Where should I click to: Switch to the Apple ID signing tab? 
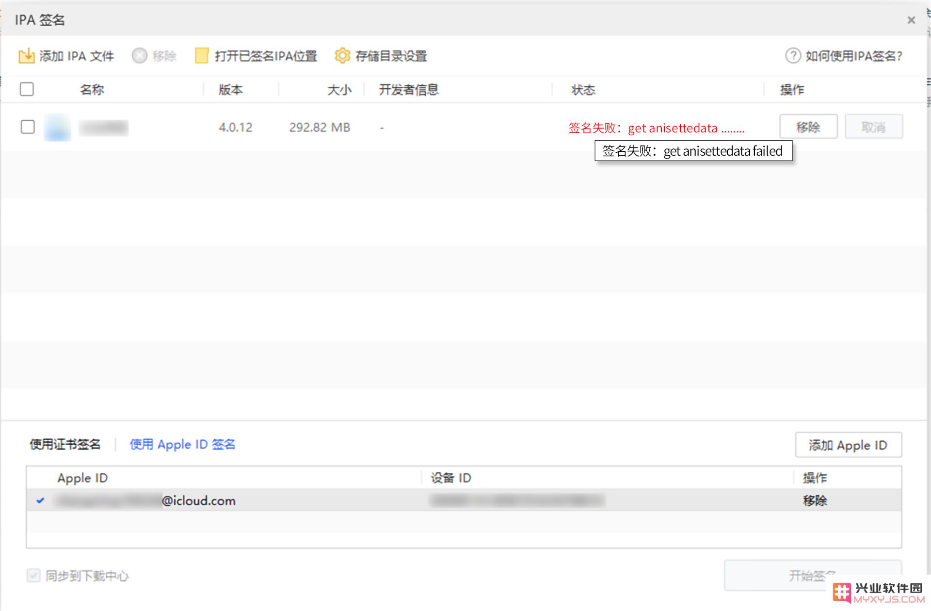[x=182, y=444]
